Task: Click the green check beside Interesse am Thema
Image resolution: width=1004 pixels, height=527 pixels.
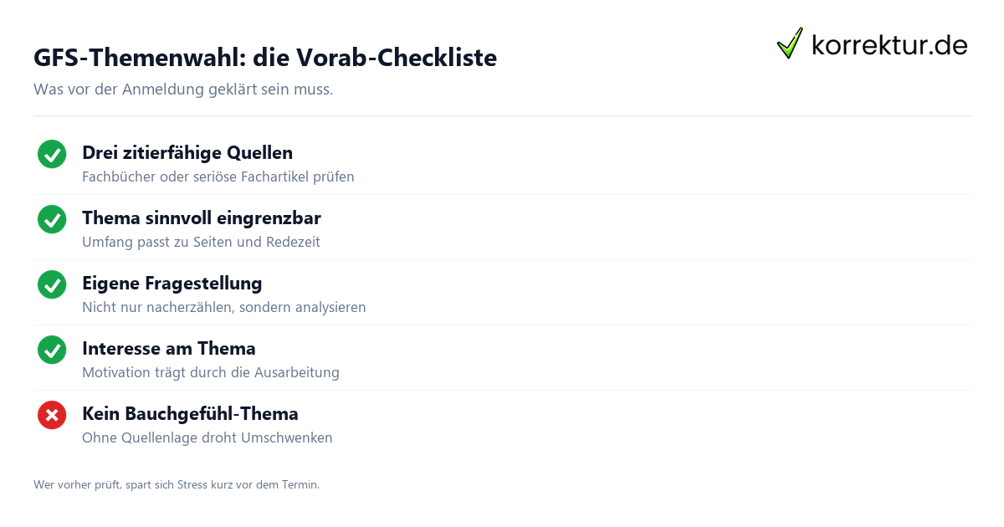Action: click(x=52, y=350)
